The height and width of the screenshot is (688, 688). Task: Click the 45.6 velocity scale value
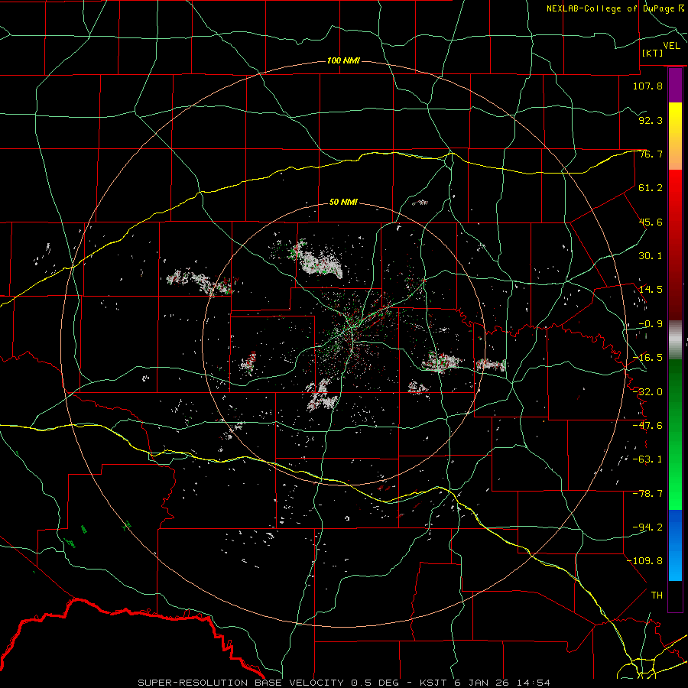point(651,222)
